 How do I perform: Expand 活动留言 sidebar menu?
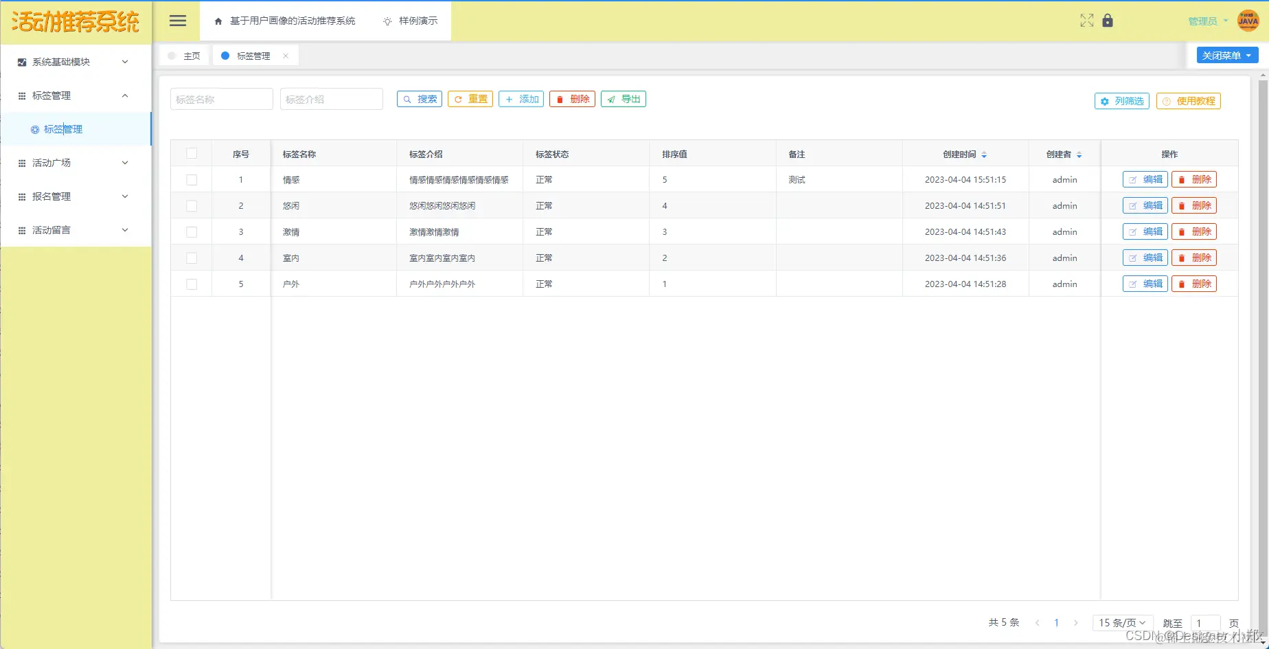tap(76, 230)
